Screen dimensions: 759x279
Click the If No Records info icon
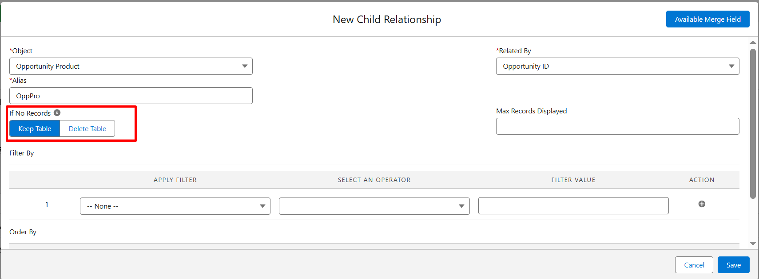pyautogui.click(x=57, y=113)
